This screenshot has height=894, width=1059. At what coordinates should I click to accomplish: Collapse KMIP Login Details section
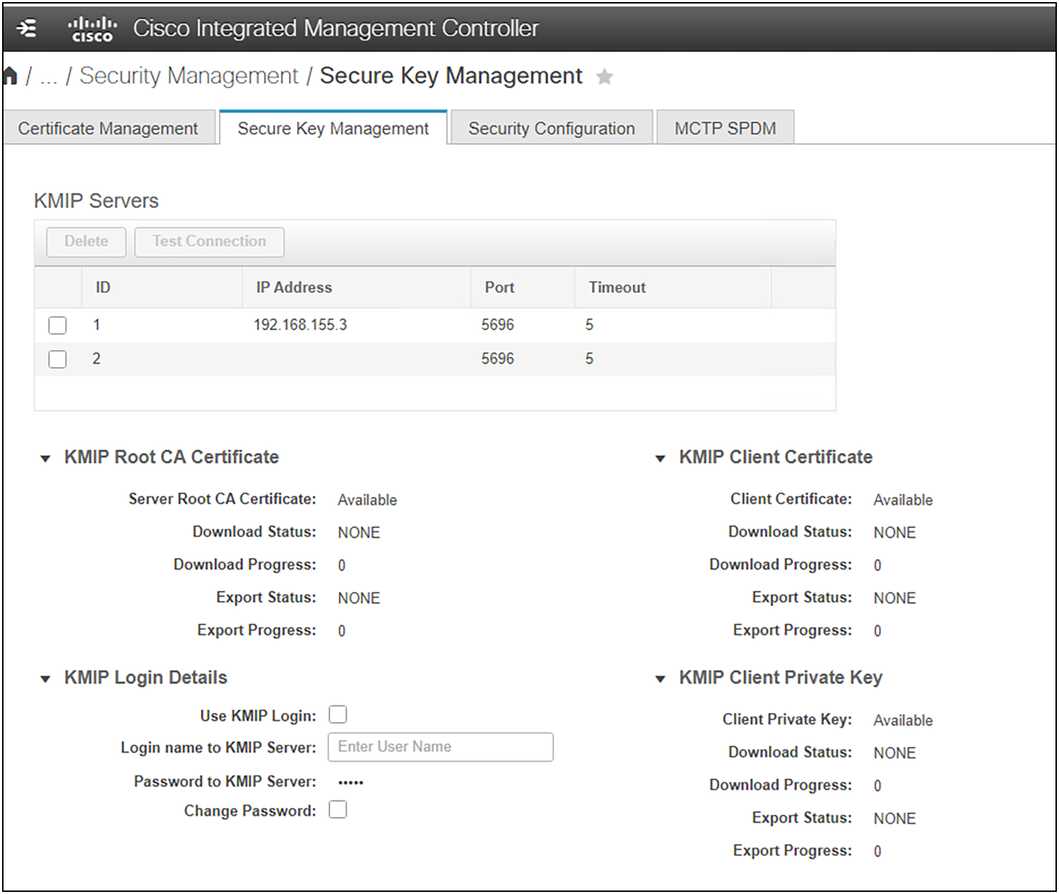[46, 679]
